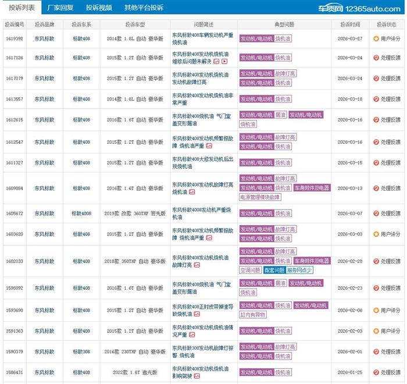Click the image icon in complaint 1602033
The height and width of the screenshot is (384, 407).
[197, 265]
